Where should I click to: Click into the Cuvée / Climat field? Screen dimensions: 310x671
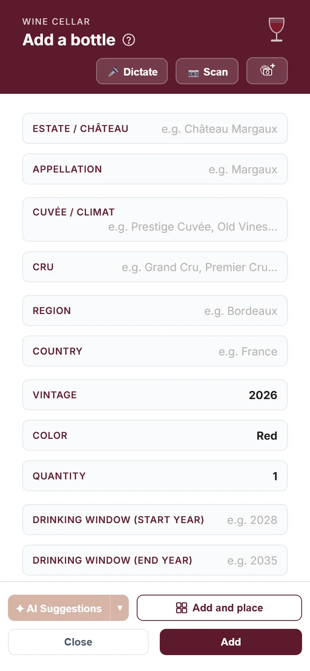pyautogui.click(x=155, y=219)
